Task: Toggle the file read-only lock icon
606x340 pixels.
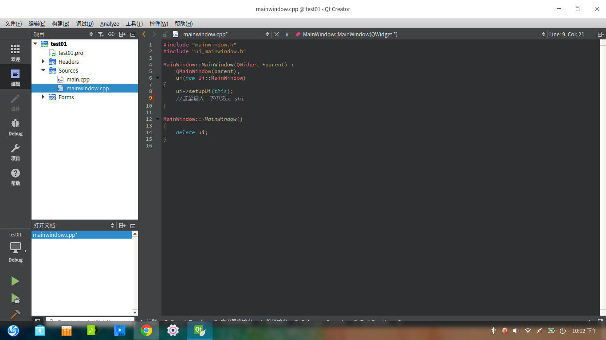Action: (x=165, y=34)
